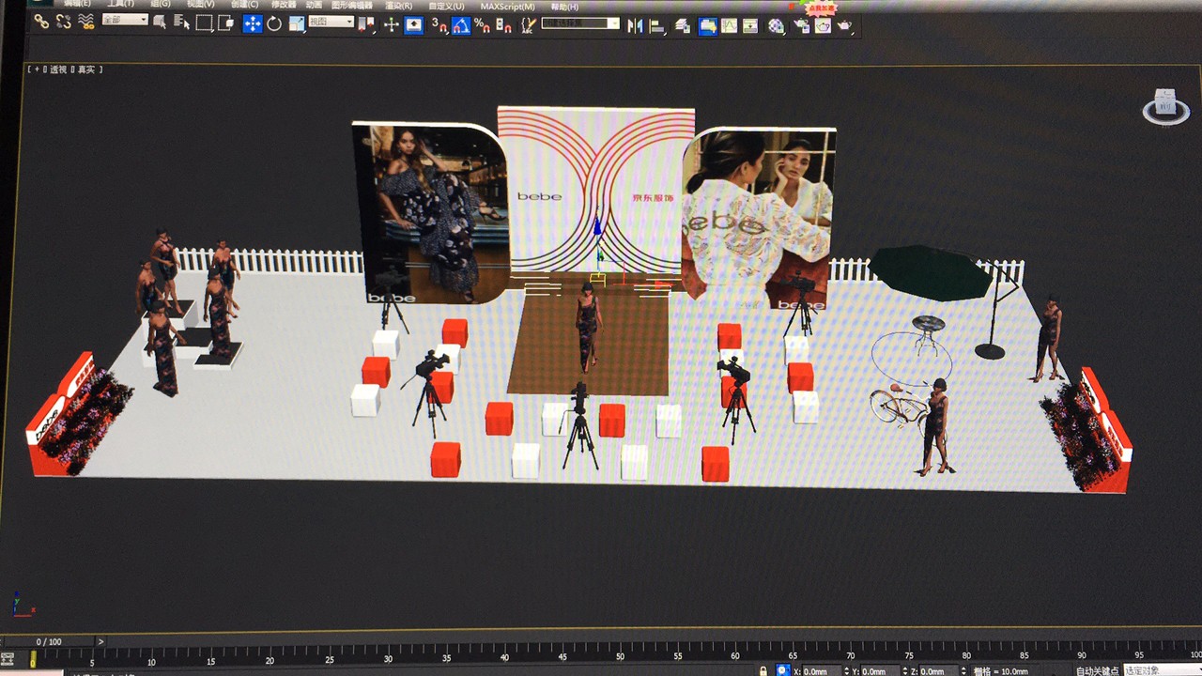Toggle the 3D Snaps button
This screenshot has height=676, width=1202.
coord(439,25)
